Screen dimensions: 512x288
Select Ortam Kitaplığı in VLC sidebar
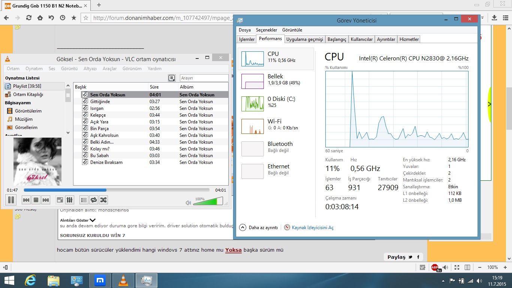coord(34,94)
